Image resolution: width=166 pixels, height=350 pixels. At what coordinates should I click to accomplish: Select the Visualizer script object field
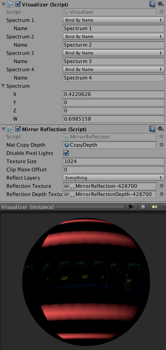click(x=109, y=12)
